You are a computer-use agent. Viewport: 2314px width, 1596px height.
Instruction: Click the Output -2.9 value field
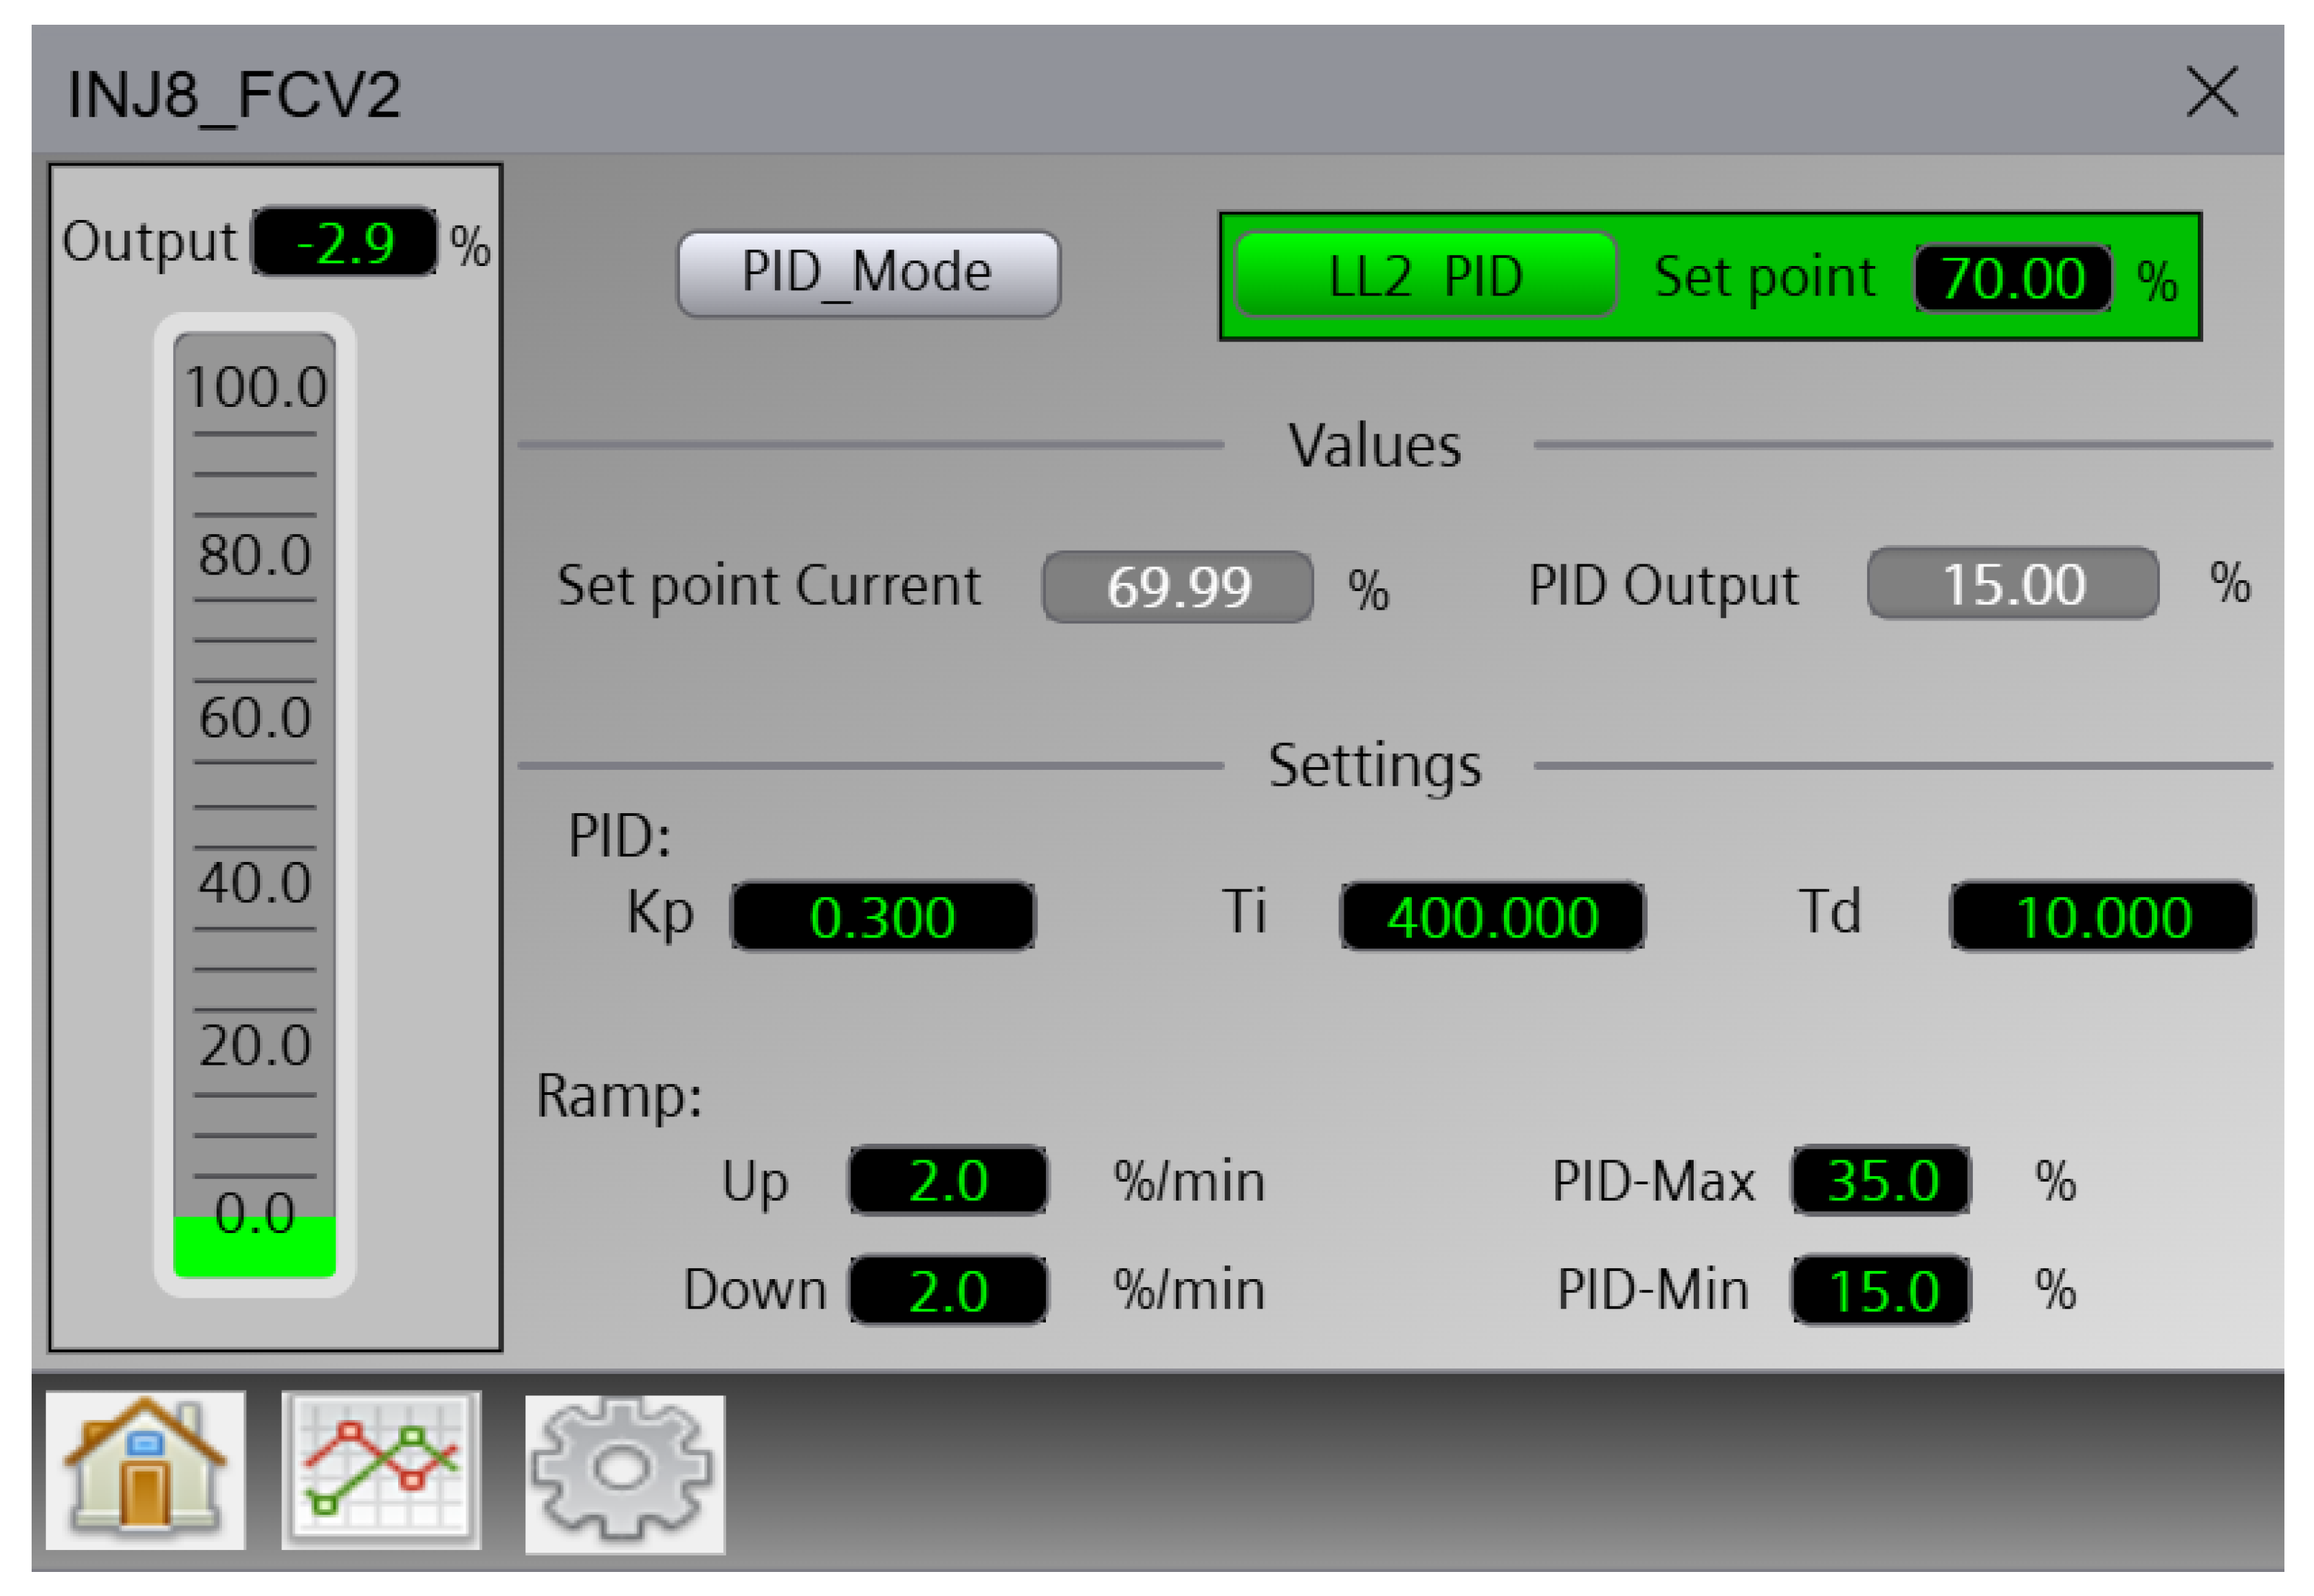click(x=345, y=242)
